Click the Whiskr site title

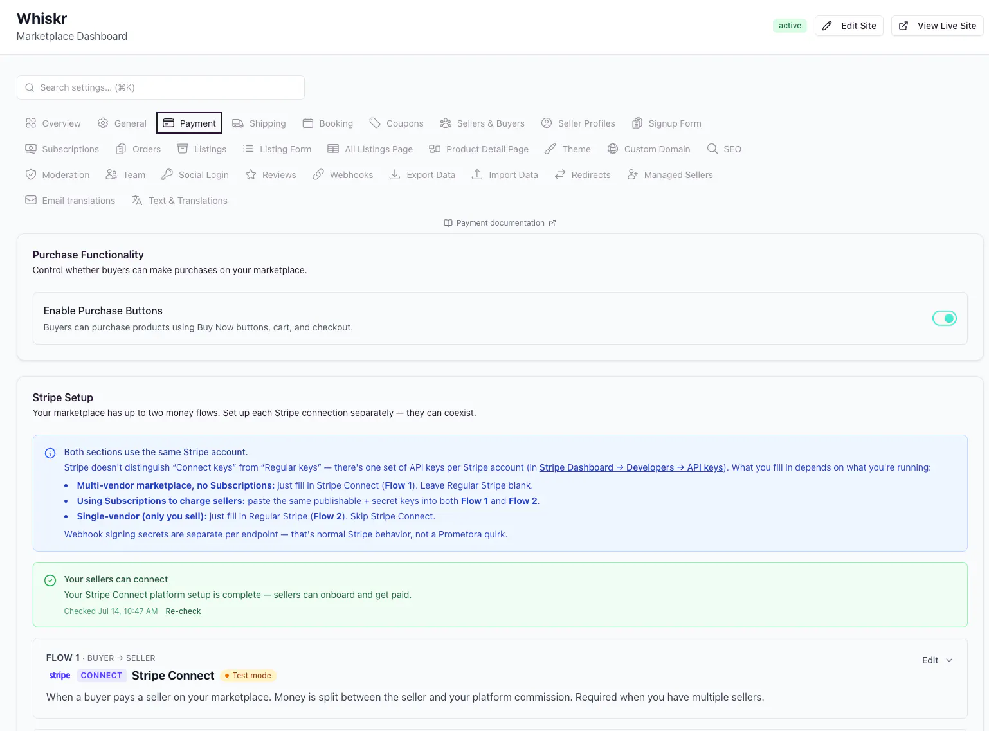tap(42, 19)
